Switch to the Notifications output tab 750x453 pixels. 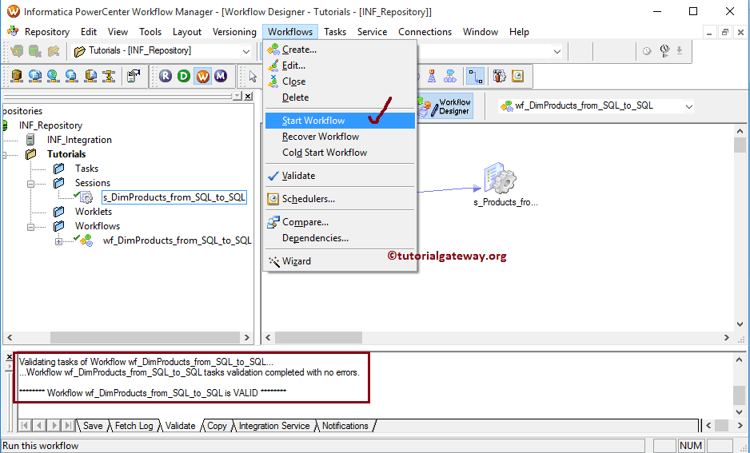pos(345,426)
